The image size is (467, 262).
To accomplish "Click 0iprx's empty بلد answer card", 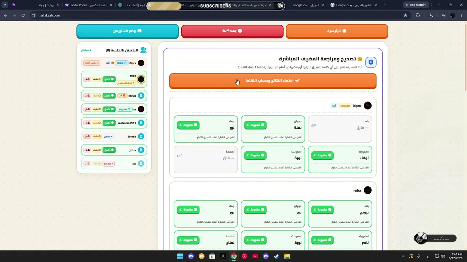I will click(x=340, y=129).
